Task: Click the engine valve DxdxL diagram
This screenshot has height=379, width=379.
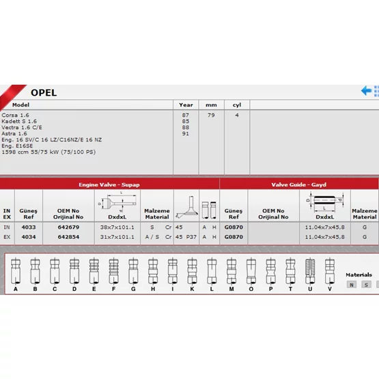Action: [117, 202]
